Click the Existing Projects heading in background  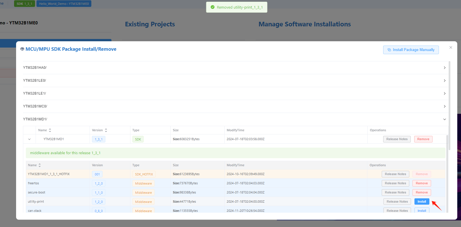point(150,24)
